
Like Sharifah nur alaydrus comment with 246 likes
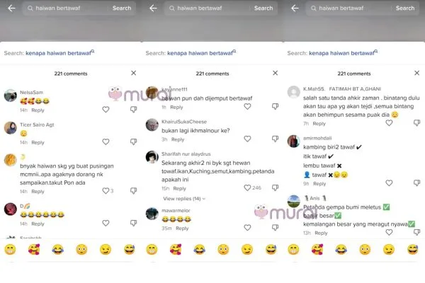coord(247,187)
